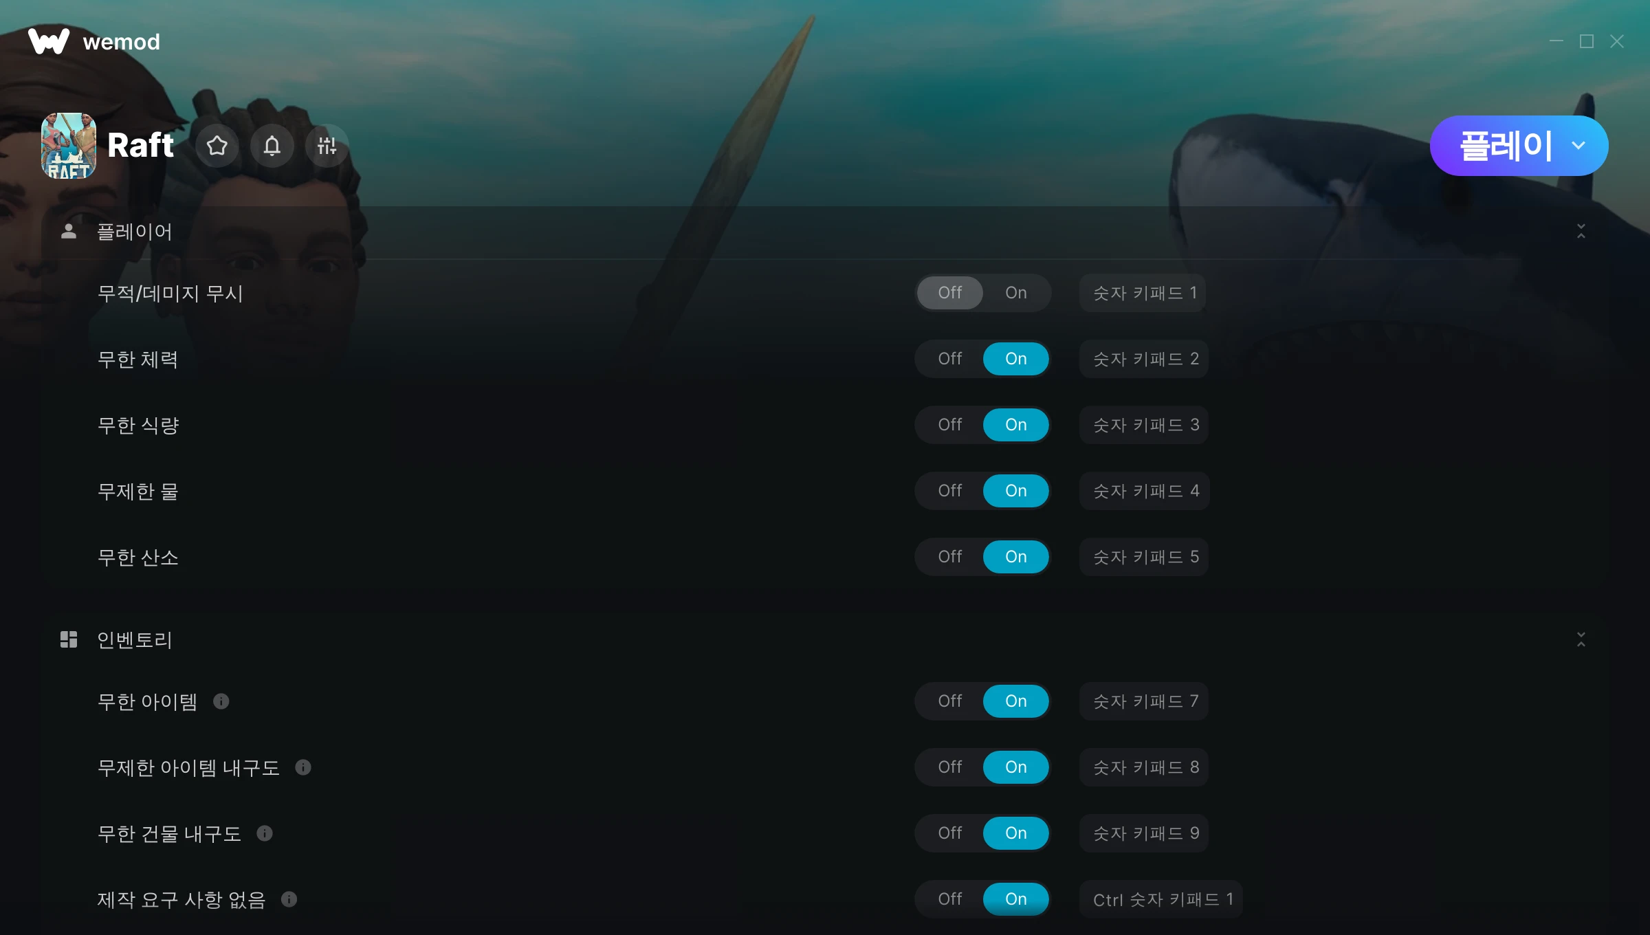The height and width of the screenshot is (935, 1650).
Task: Open the notification bell for Raft
Action: coord(272,146)
